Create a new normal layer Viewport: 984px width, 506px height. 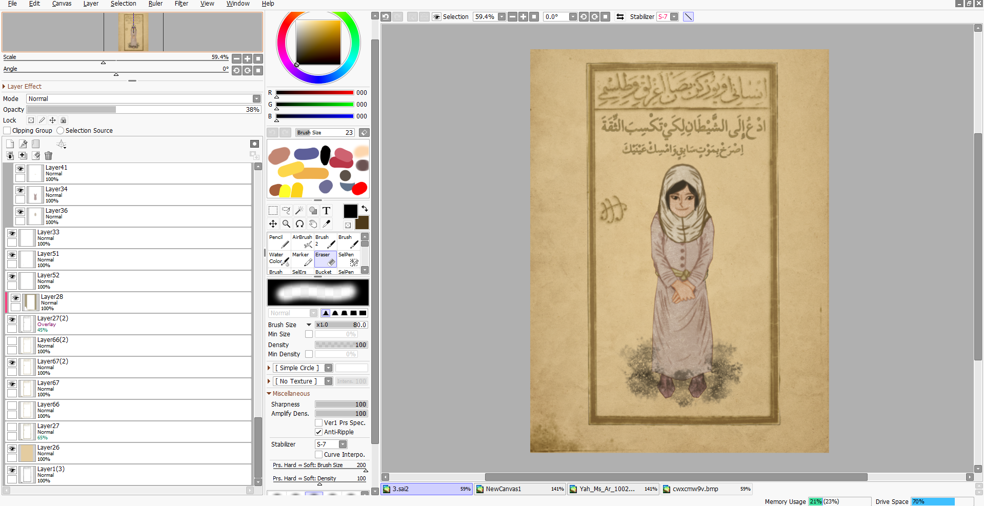tap(10, 144)
